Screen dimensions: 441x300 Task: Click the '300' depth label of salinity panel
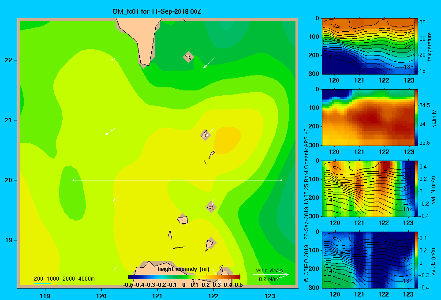pyautogui.click(x=314, y=145)
